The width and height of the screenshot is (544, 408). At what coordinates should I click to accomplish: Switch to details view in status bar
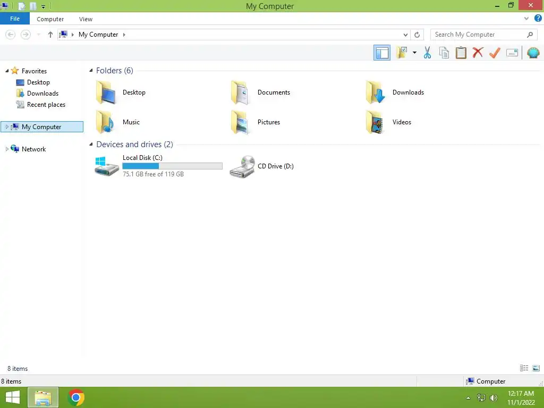(x=524, y=368)
